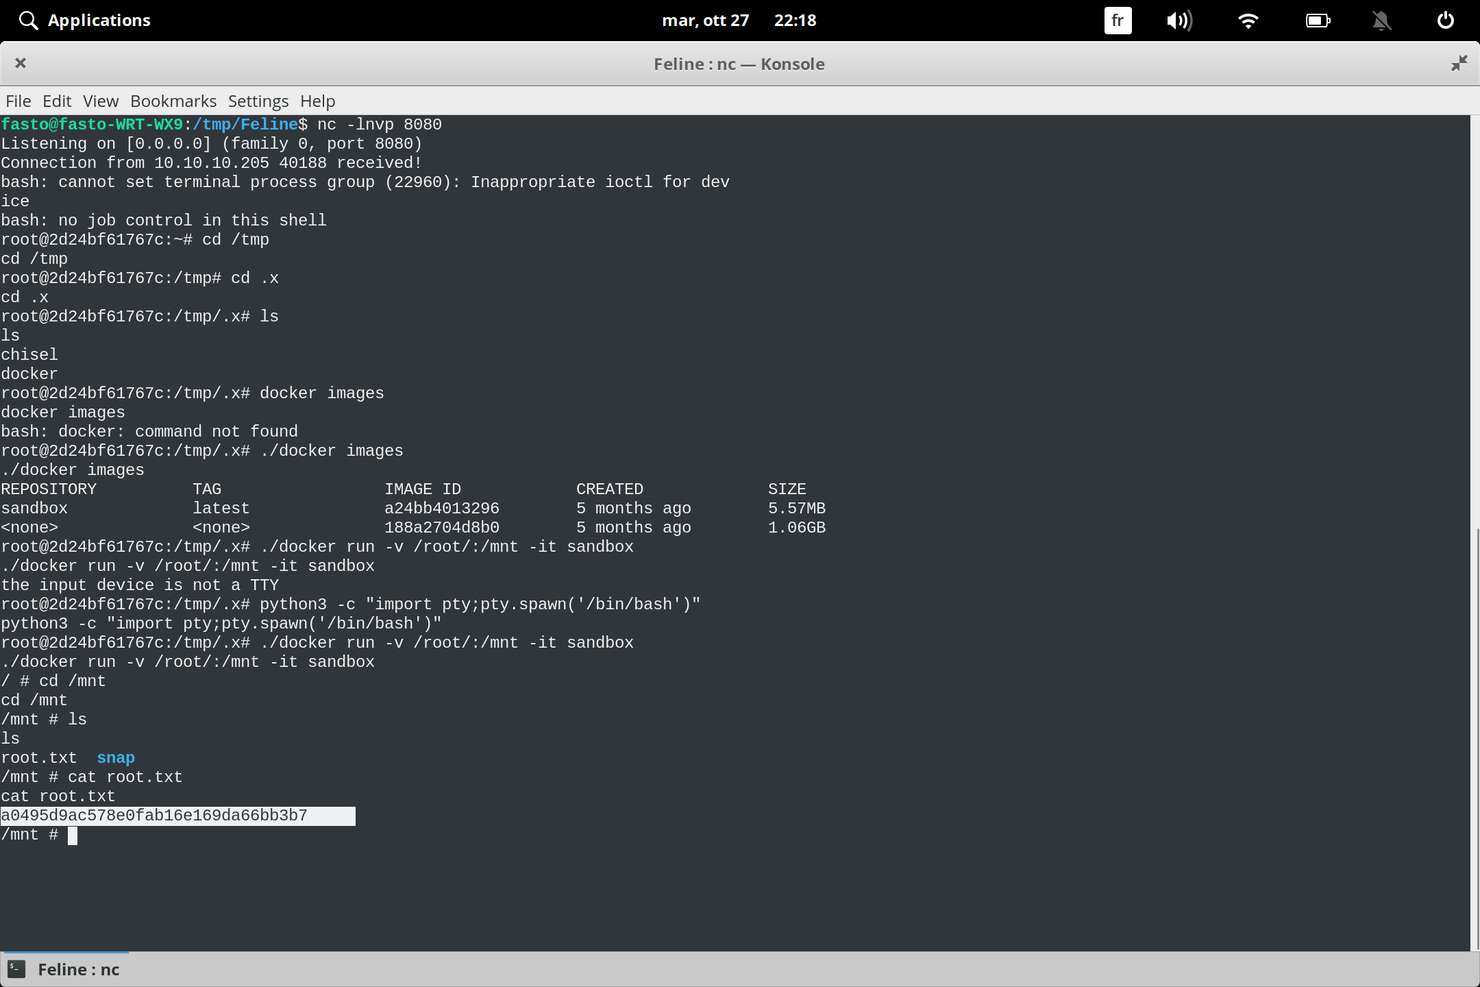Check the battery level indicator icon

click(x=1317, y=20)
